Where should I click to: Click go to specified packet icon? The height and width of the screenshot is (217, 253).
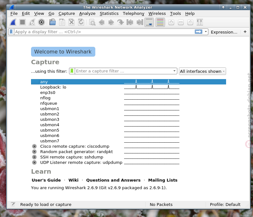point(121,22)
